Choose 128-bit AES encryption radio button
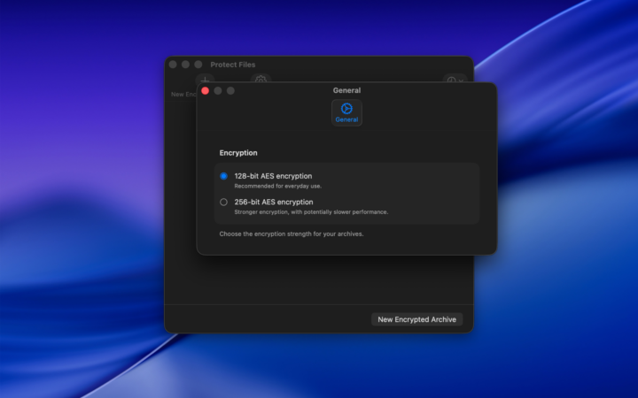 (x=223, y=176)
